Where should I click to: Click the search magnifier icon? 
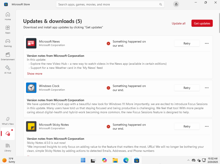click(x=160, y=4)
